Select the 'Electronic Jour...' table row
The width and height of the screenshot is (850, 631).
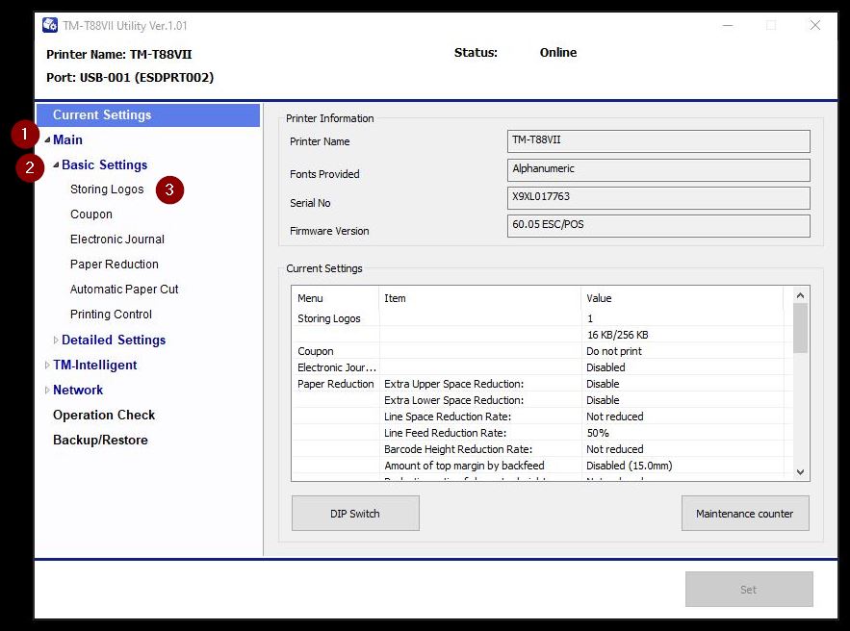(539, 367)
